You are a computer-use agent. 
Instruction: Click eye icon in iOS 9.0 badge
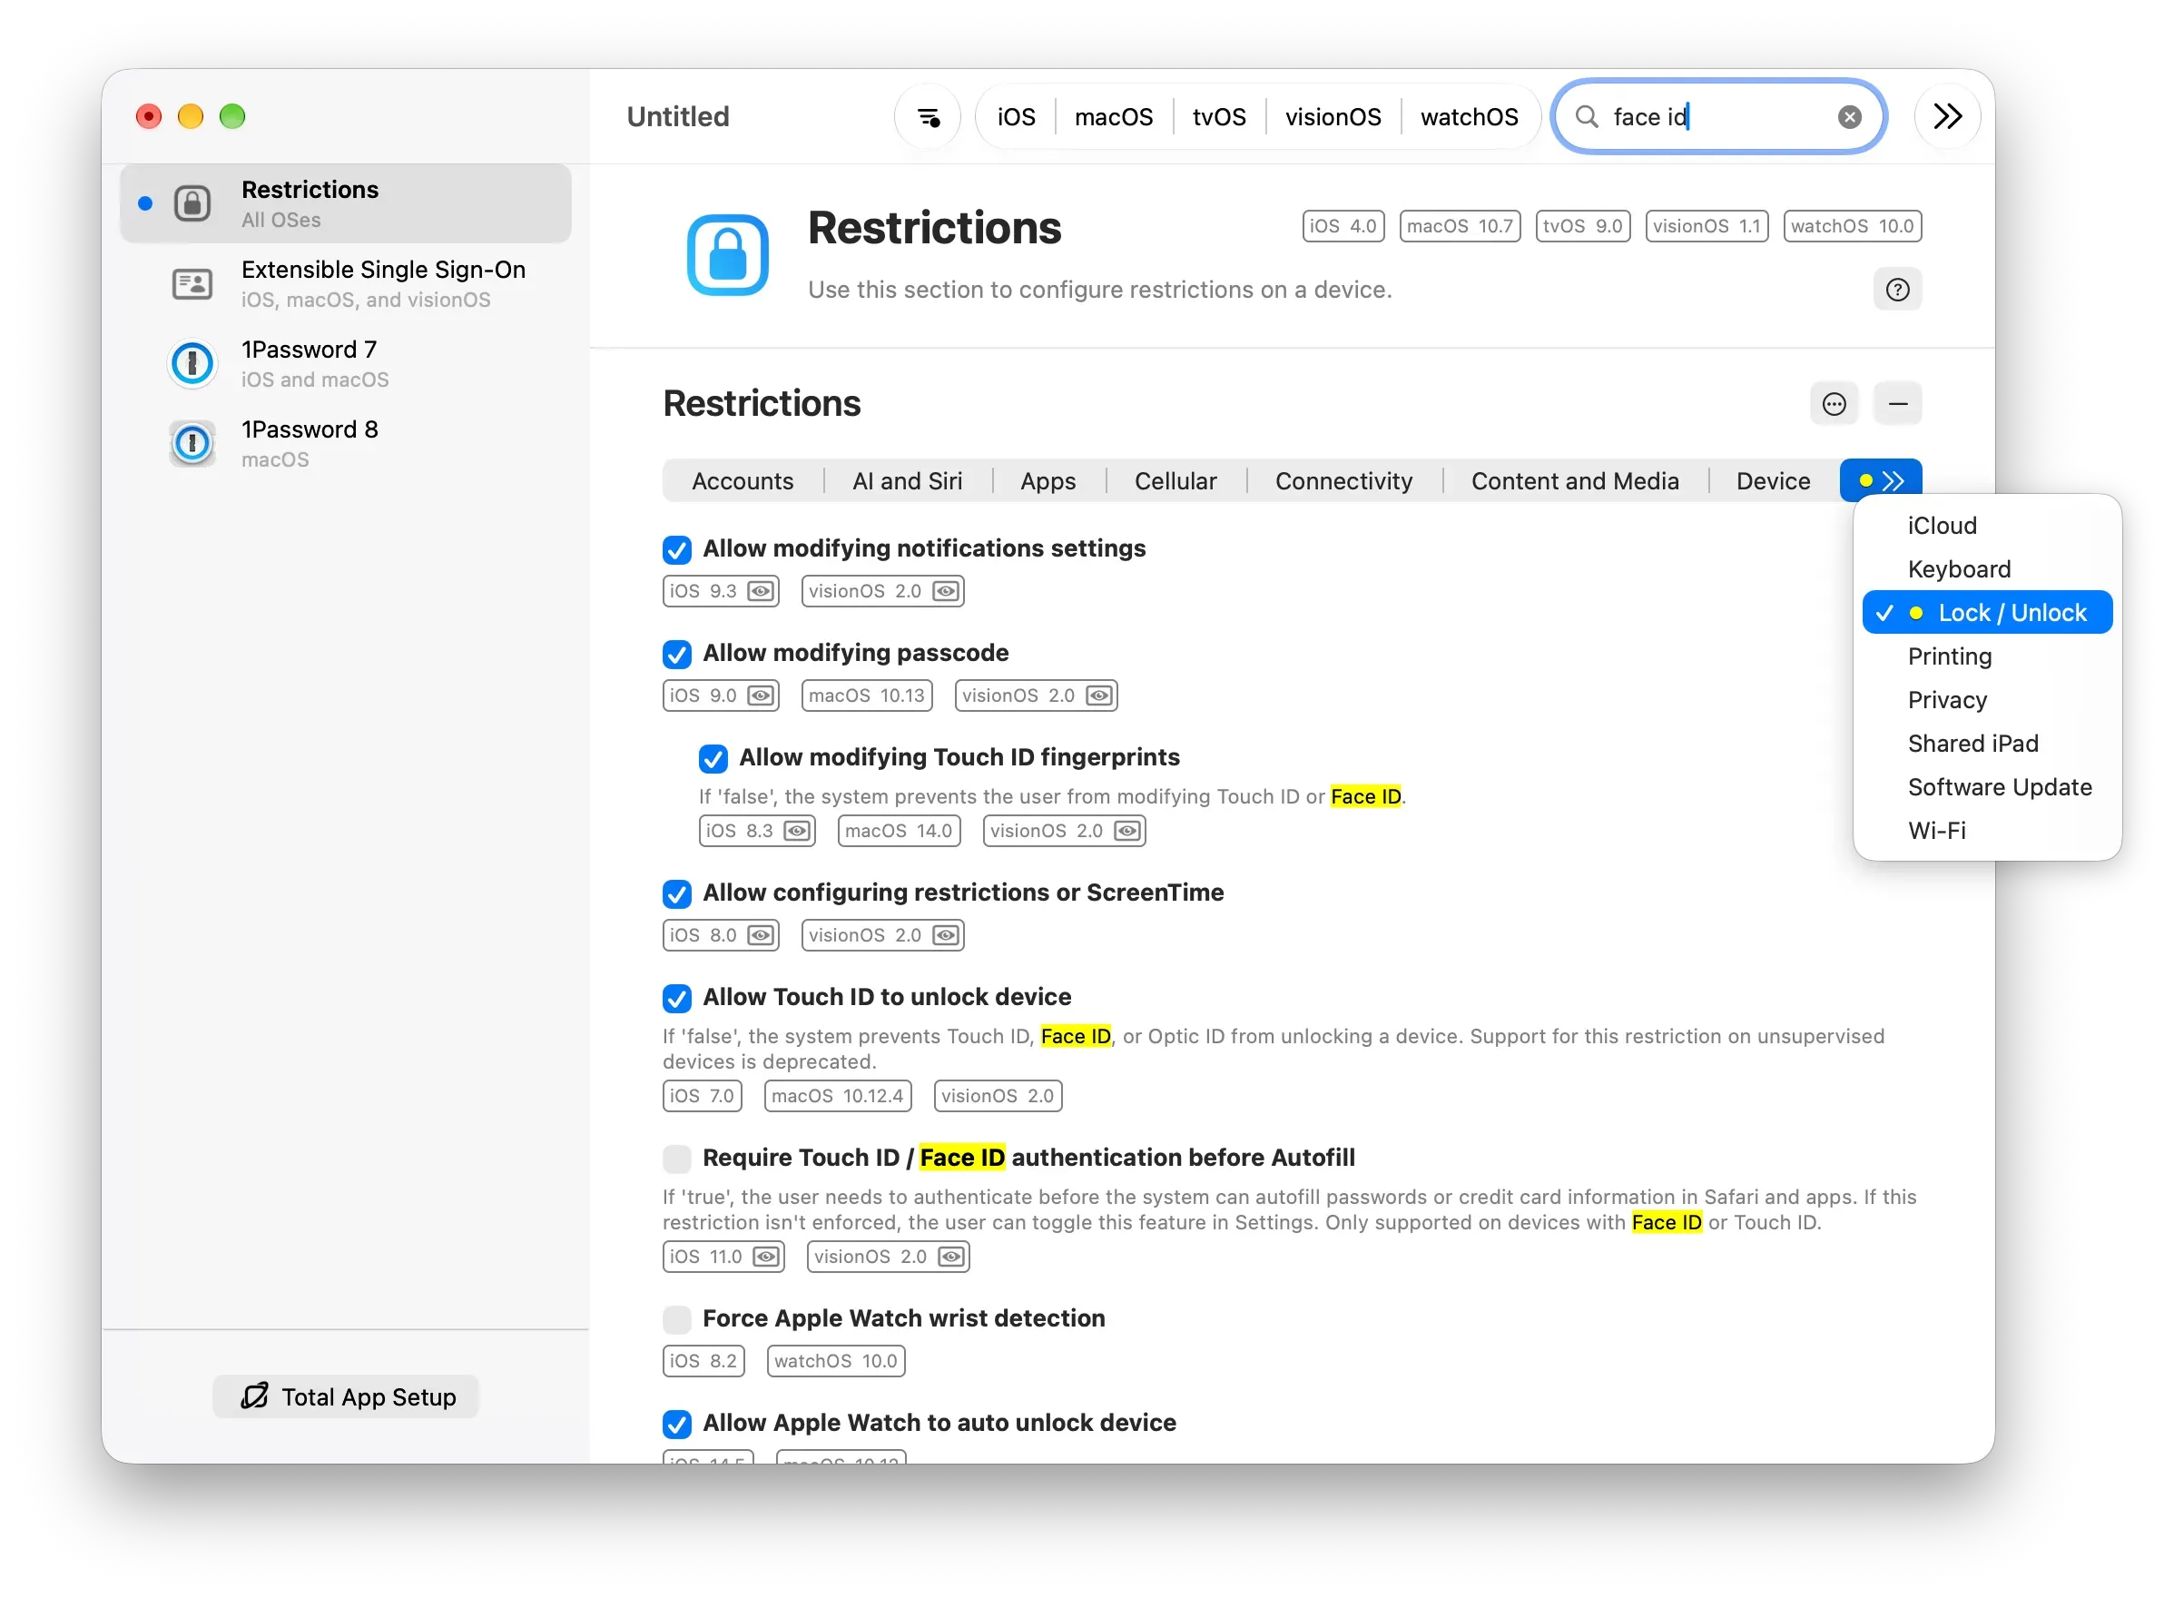click(761, 696)
